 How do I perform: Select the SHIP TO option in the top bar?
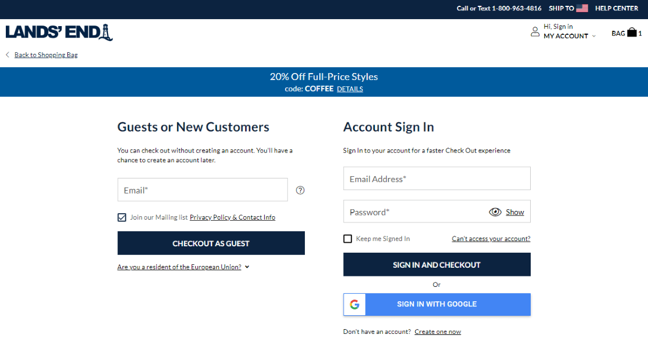point(562,8)
